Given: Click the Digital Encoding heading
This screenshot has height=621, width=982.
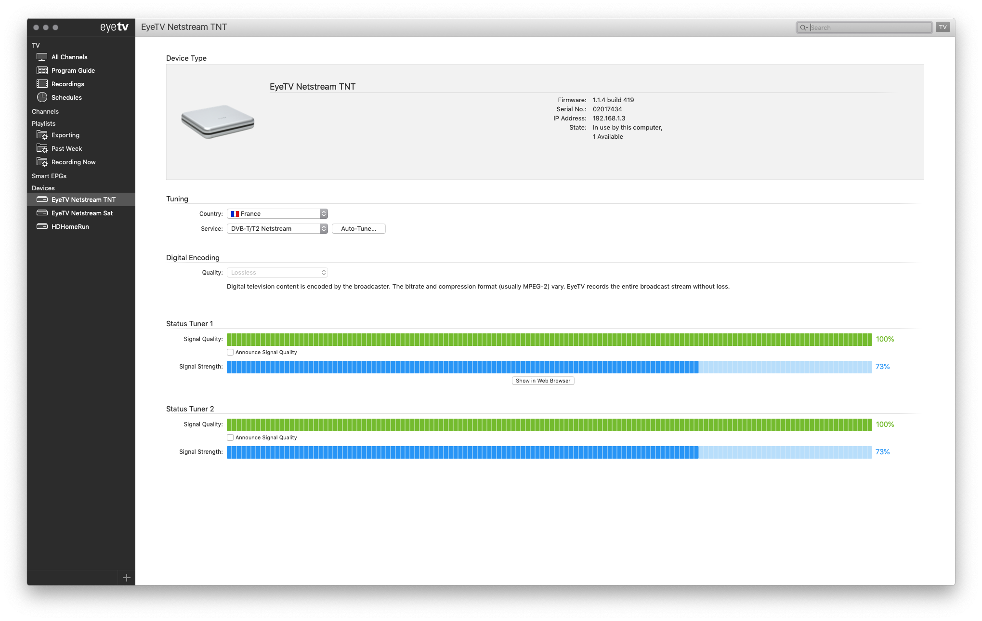Looking at the screenshot, I should tap(193, 258).
